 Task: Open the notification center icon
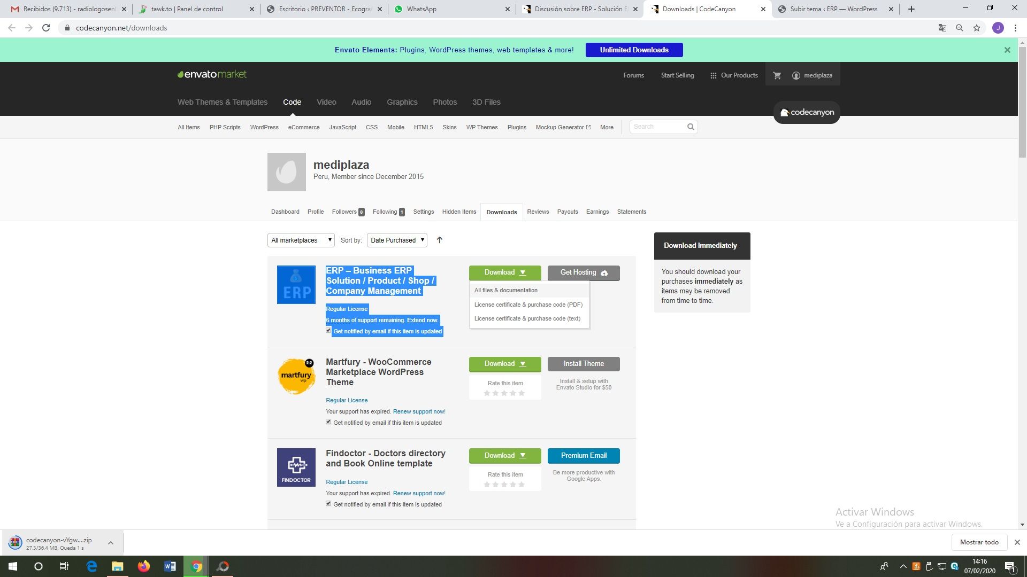(1010, 566)
